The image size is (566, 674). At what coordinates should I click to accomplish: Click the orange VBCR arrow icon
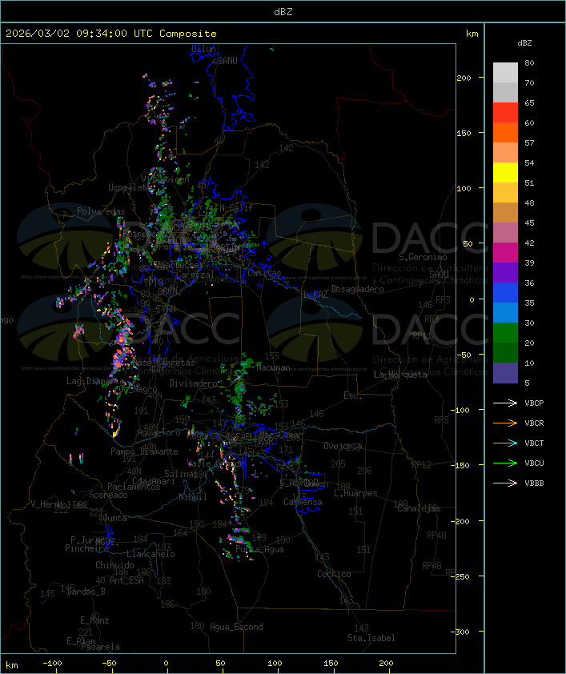tap(505, 423)
